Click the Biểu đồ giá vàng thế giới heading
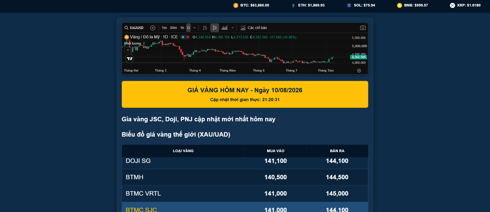Image resolution: width=490 pixels, height=212 pixels. 176,135
